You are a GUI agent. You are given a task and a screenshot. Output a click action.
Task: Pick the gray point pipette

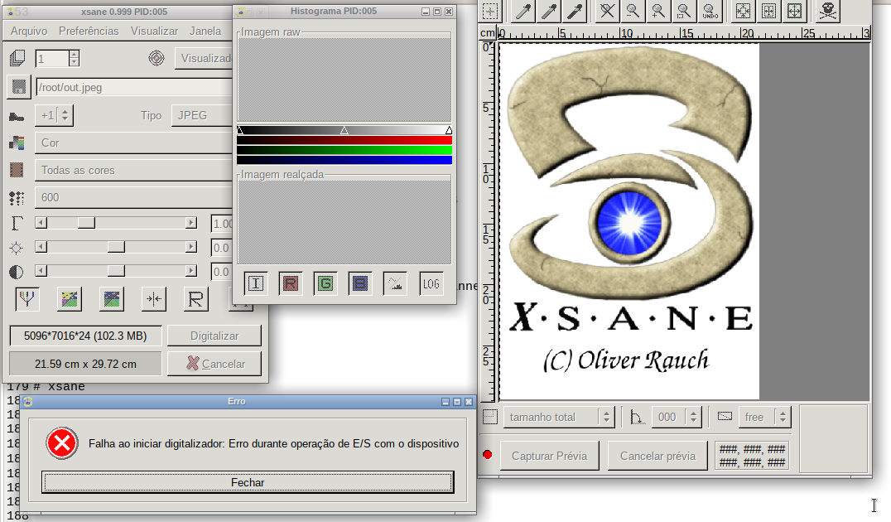tap(549, 11)
